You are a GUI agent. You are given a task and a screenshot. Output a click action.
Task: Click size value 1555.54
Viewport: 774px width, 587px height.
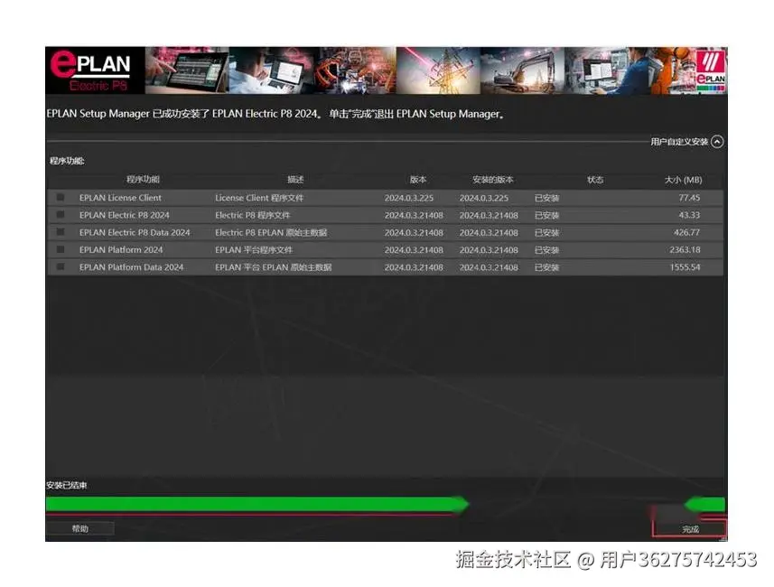685,266
